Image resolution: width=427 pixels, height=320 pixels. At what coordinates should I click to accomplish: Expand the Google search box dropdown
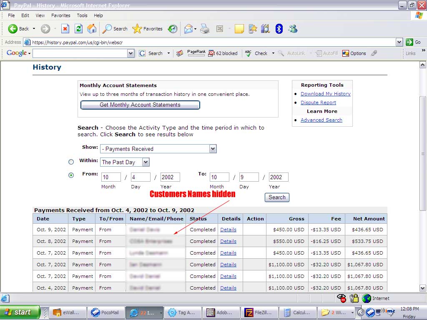coord(131,53)
